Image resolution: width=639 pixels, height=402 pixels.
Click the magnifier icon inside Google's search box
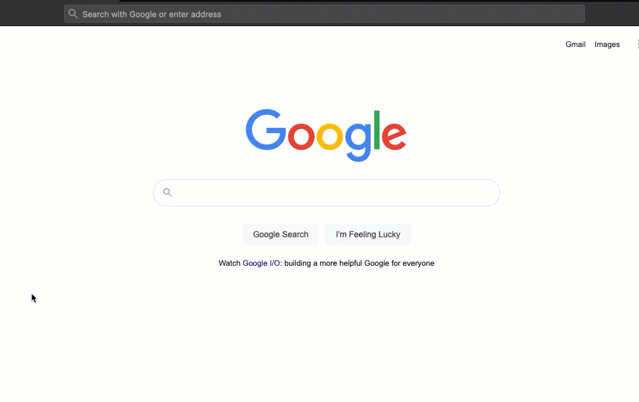click(168, 192)
